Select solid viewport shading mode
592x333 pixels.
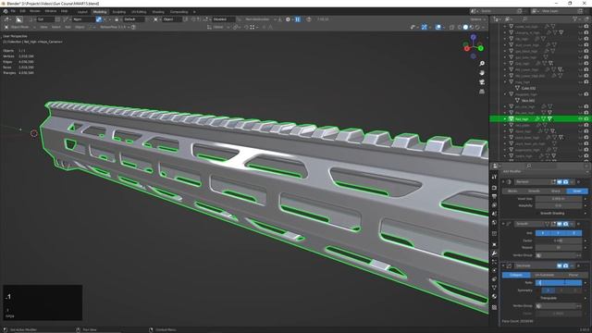click(x=465, y=27)
